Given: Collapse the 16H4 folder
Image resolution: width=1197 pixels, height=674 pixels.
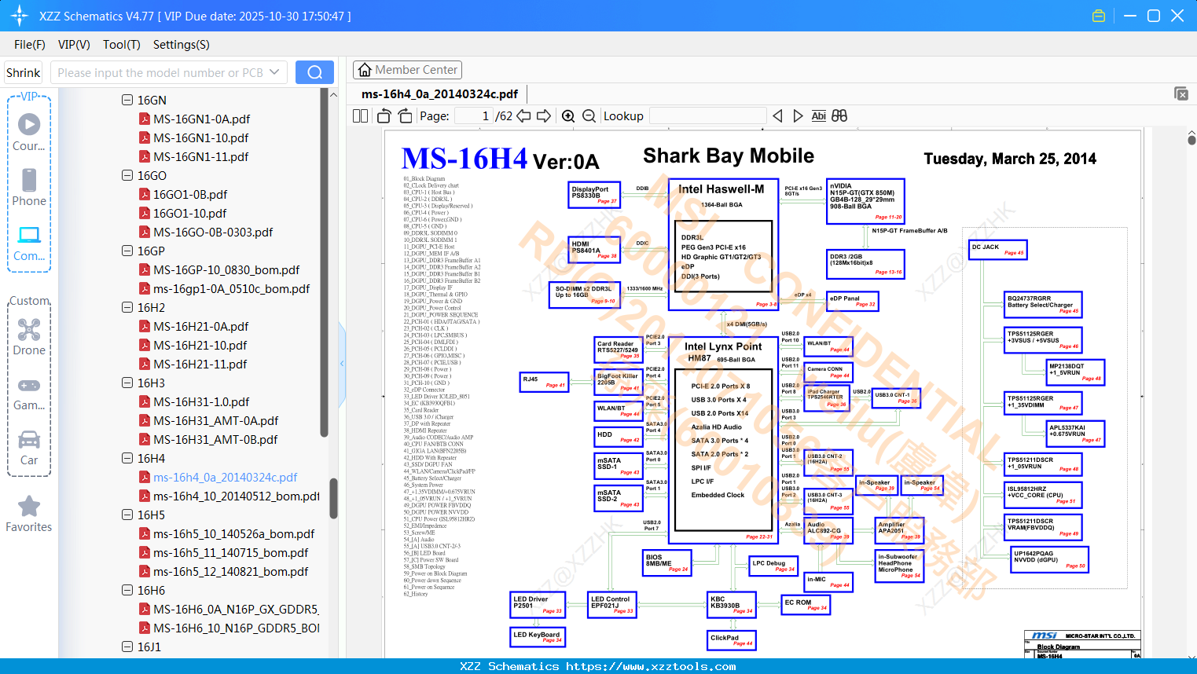Looking at the screenshot, I should (x=127, y=459).
